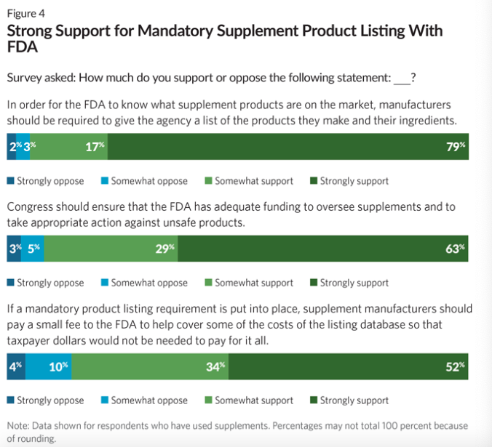Click the 4% strongly oppose segment
The height and width of the screenshot is (447, 492).
pos(16,366)
